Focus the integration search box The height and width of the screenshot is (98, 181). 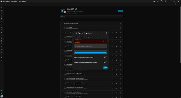(x=92, y=17)
